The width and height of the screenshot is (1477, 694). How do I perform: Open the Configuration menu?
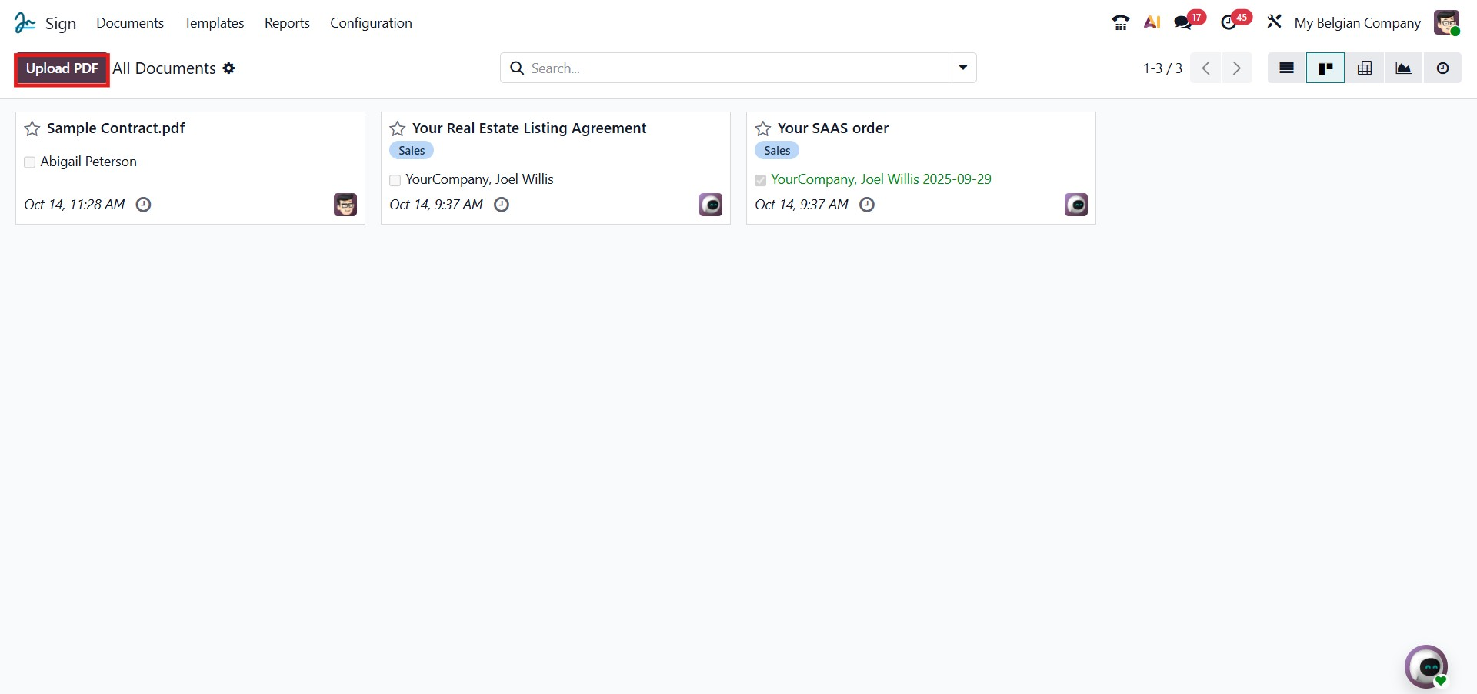[x=371, y=23]
